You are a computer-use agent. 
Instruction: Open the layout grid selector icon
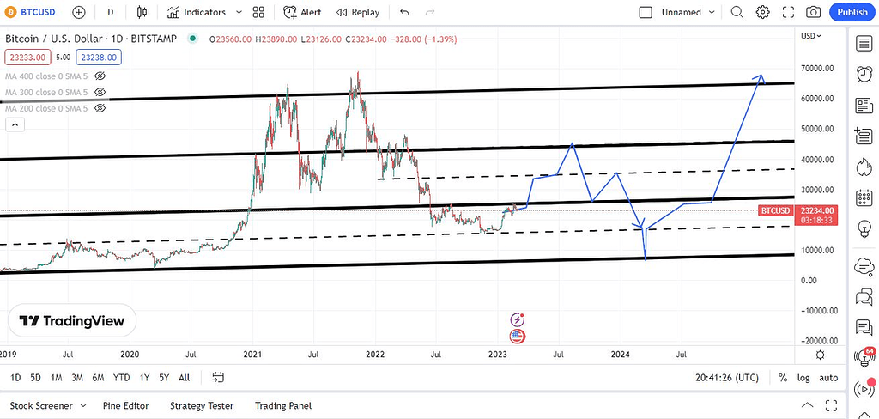point(258,12)
